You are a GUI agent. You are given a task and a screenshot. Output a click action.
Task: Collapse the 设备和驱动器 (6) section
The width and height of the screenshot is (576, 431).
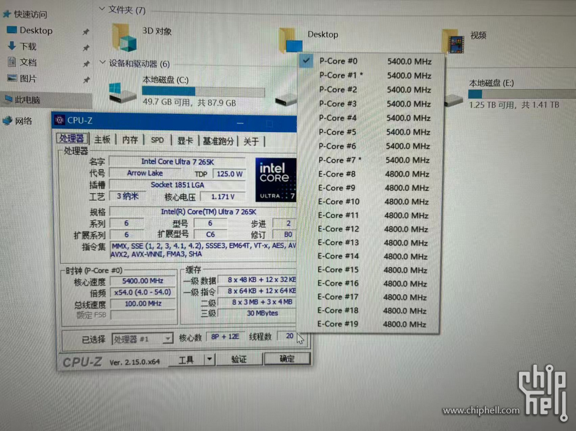pyautogui.click(x=102, y=63)
